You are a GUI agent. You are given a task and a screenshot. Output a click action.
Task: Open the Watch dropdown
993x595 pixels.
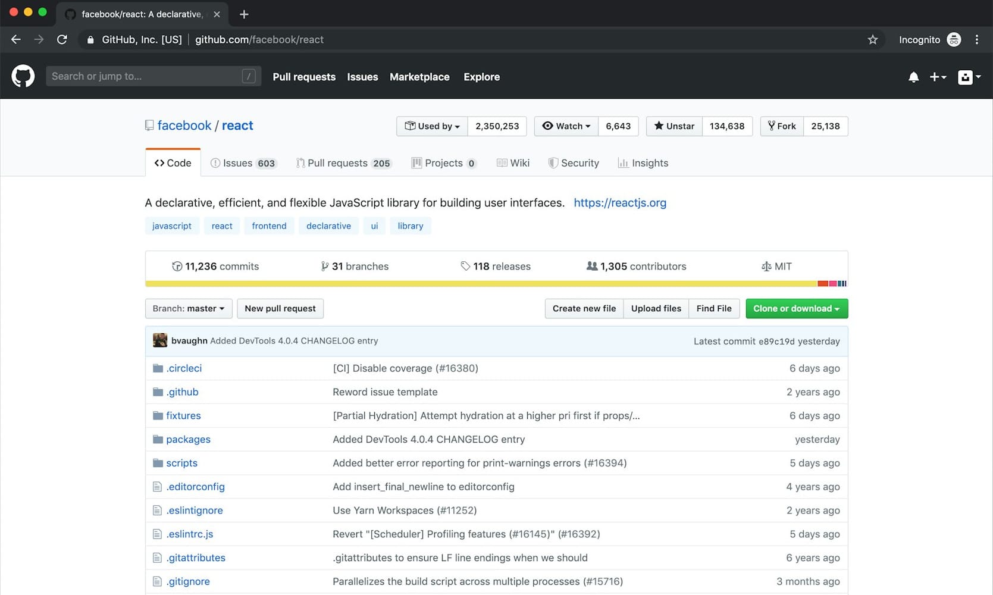click(x=566, y=126)
